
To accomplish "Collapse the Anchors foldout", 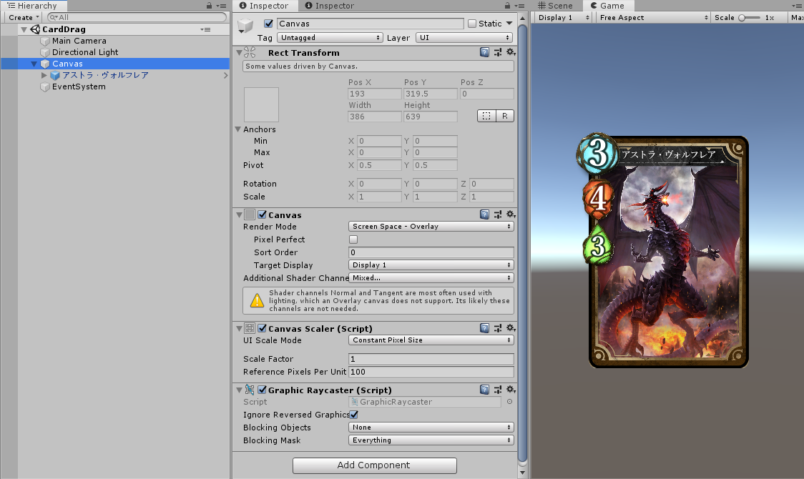I will click(238, 129).
